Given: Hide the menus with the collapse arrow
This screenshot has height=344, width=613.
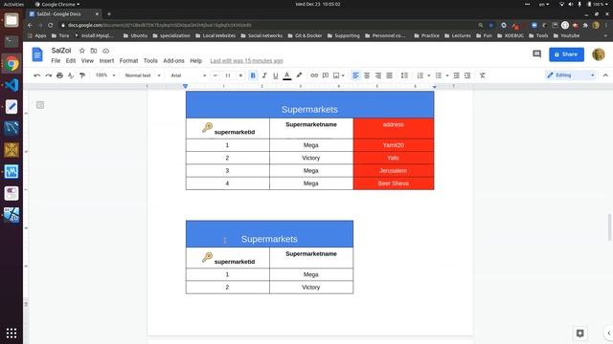Looking at the screenshot, I should [x=605, y=75].
